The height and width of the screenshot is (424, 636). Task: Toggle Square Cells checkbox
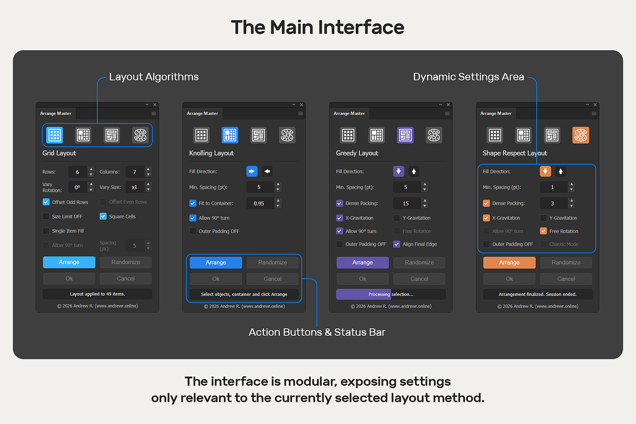point(103,216)
